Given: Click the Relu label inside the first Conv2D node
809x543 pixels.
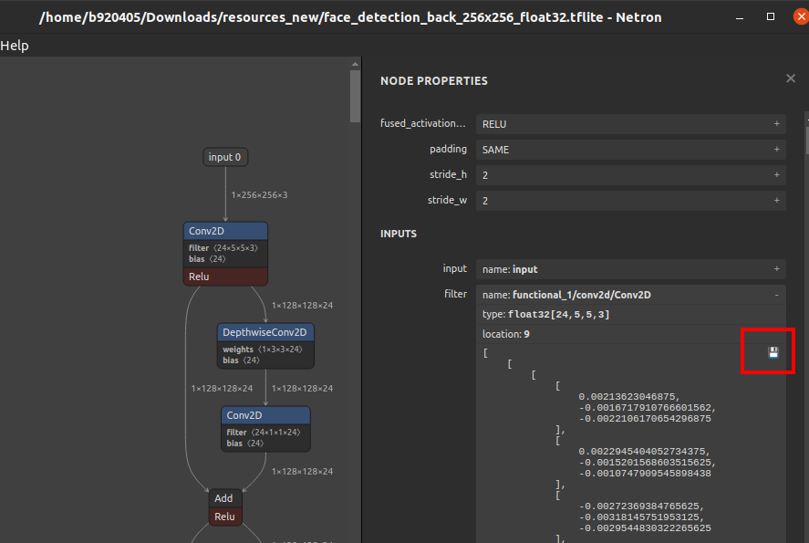Looking at the screenshot, I should pos(199,277).
